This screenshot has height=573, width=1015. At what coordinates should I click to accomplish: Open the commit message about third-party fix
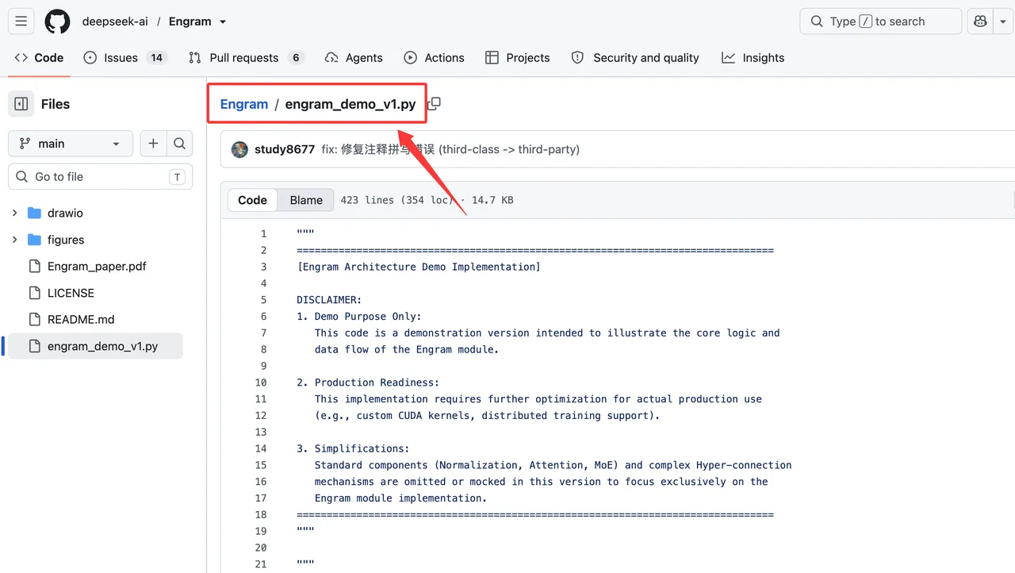450,149
